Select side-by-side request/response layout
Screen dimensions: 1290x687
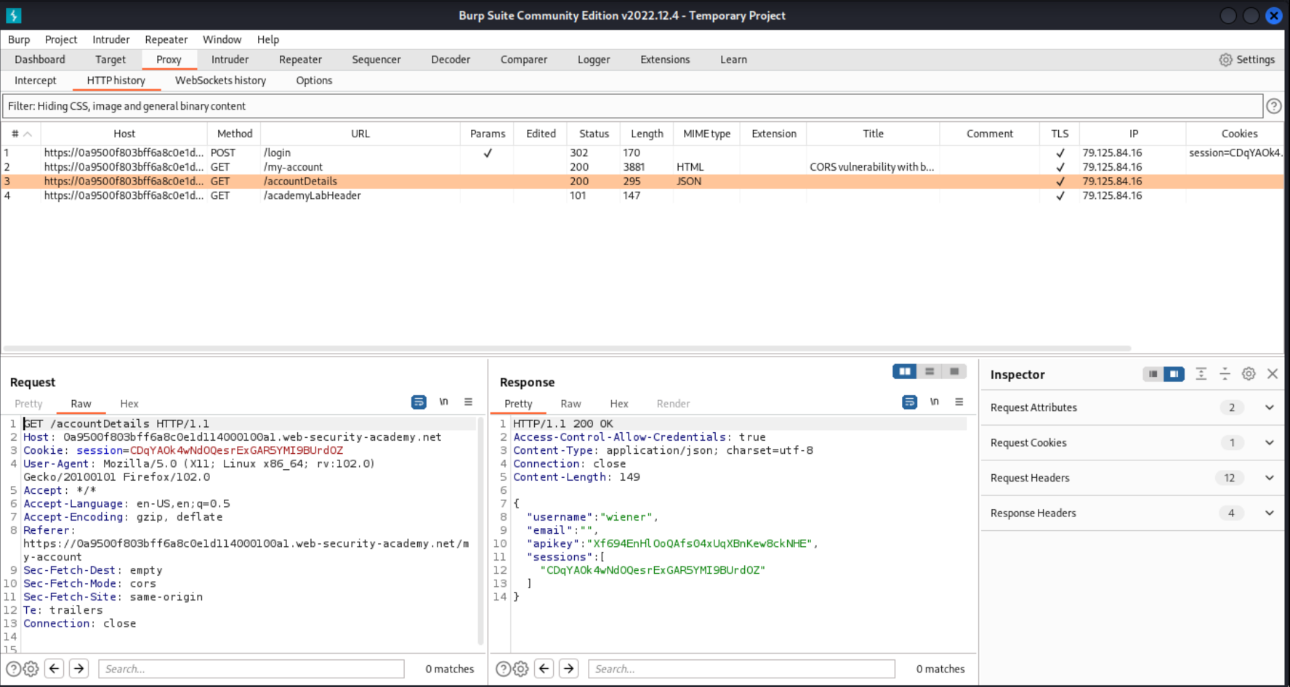905,371
